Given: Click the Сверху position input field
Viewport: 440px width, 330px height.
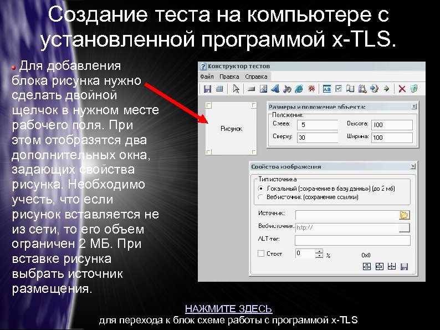Looking at the screenshot, I should click(x=318, y=138).
